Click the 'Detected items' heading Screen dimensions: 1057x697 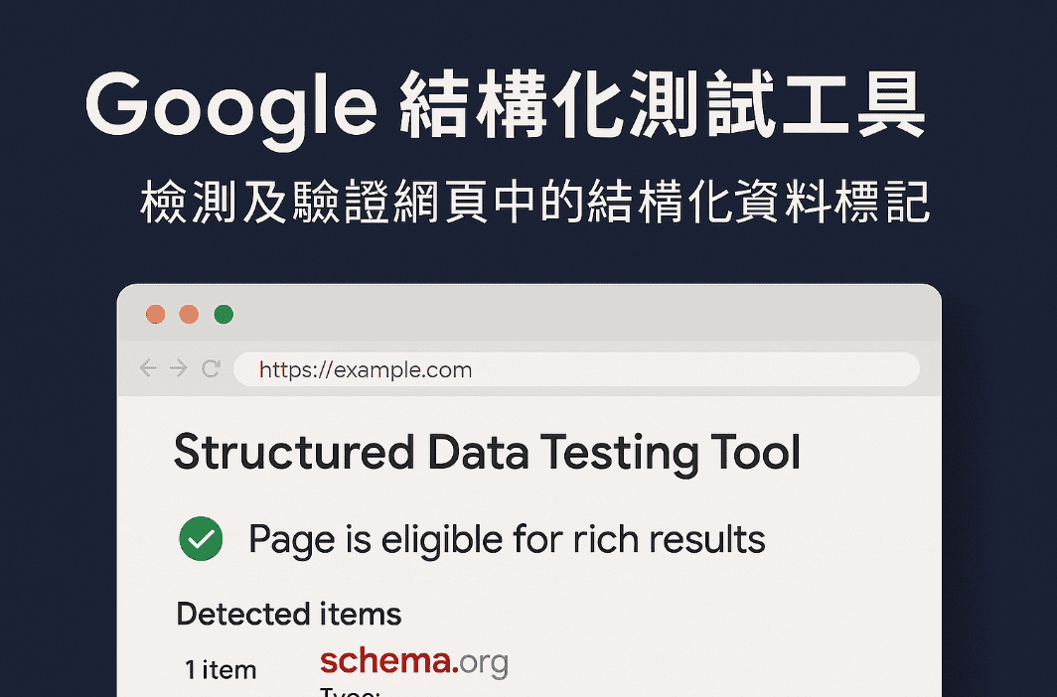click(288, 615)
